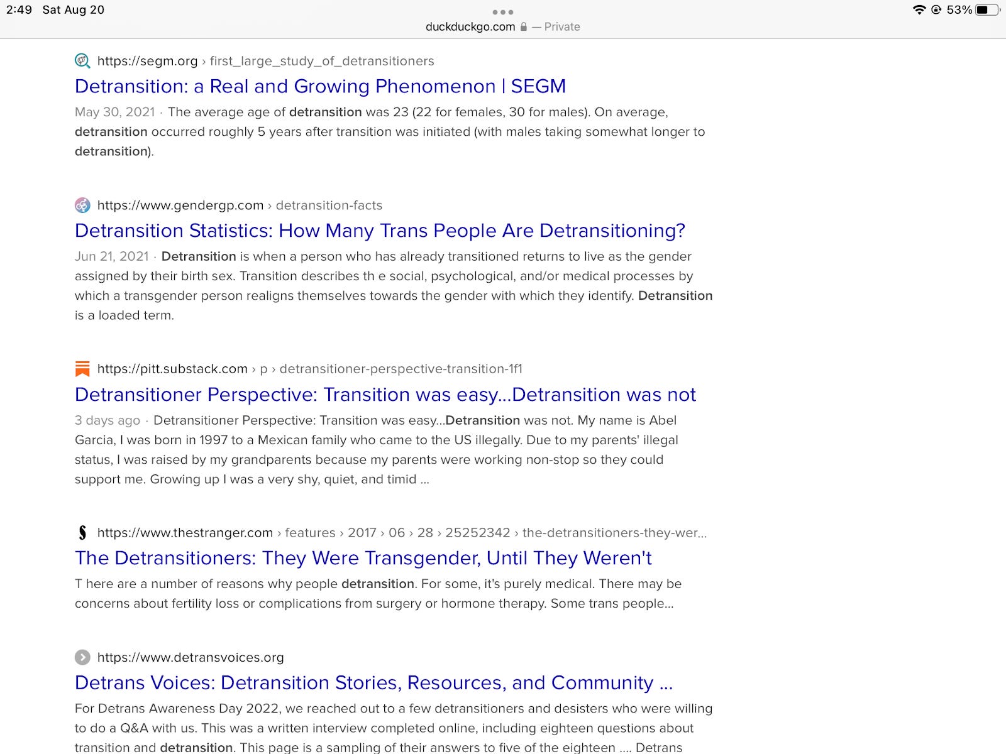Click the 'first_large_study_of_detransitioners' breadcrumb
The height and width of the screenshot is (754, 1006).
pos(322,61)
